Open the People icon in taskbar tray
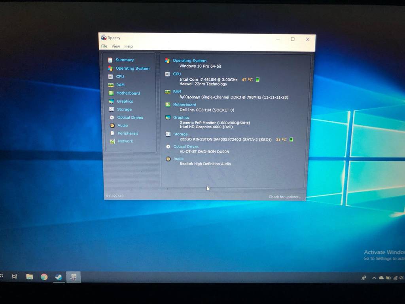Viewport: 405px width, 304px height. coord(364,278)
